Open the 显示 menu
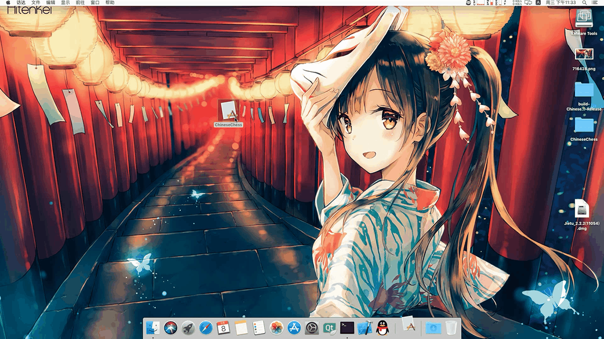 (x=66, y=3)
